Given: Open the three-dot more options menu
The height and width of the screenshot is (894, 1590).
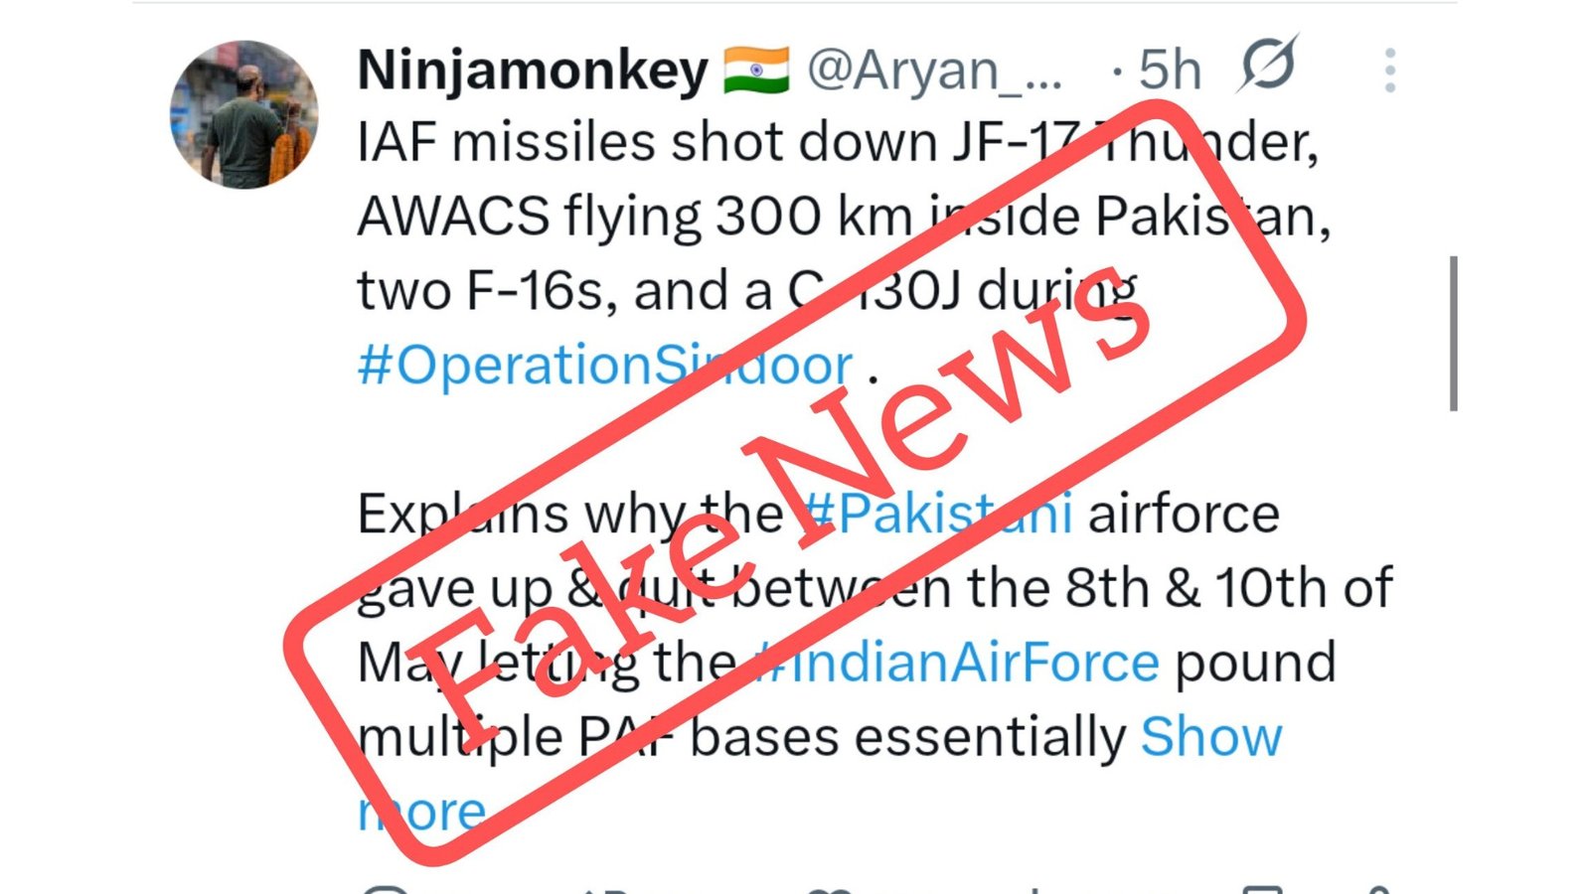Looking at the screenshot, I should (1389, 71).
